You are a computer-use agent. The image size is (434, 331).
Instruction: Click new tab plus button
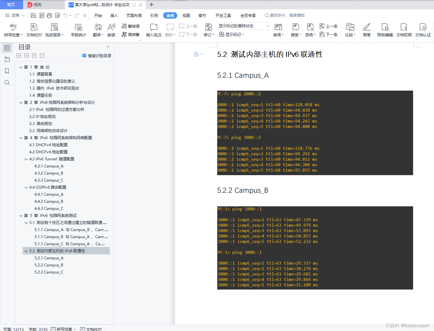152,4
